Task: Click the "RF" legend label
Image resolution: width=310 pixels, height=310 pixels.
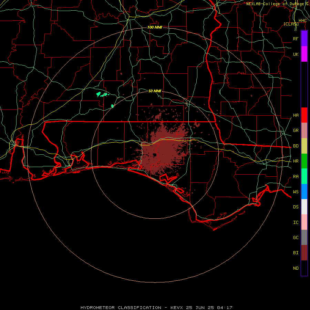Action: click(296, 39)
